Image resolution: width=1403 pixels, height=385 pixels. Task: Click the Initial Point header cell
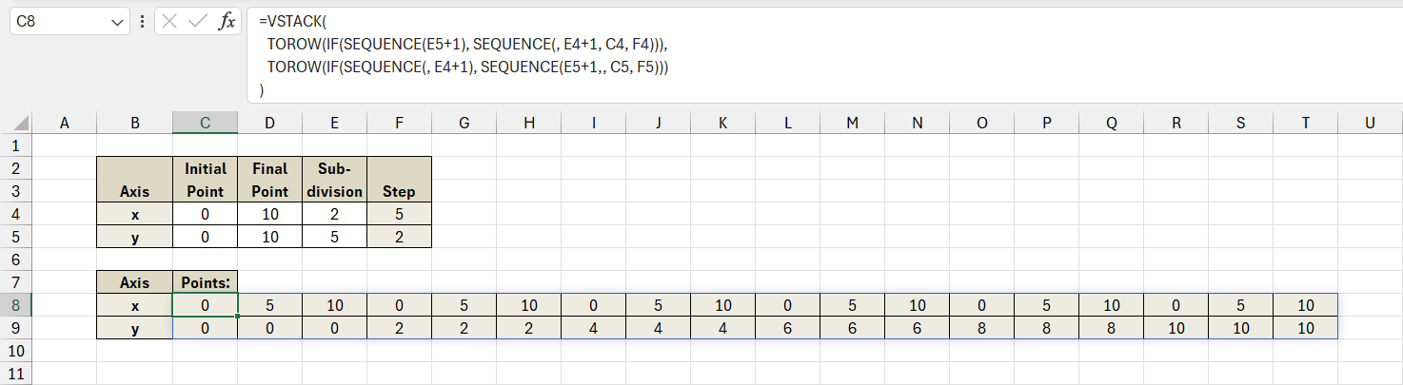coord(205,180)
